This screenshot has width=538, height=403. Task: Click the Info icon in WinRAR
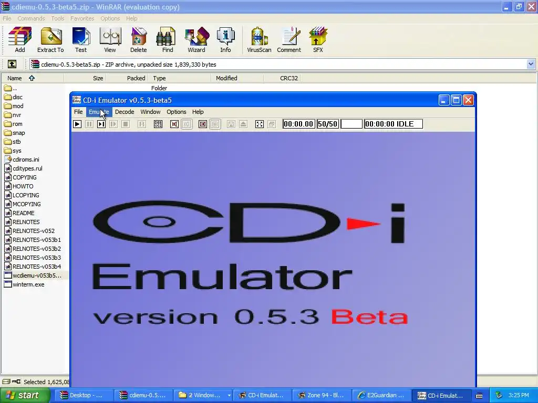[225, 40]
